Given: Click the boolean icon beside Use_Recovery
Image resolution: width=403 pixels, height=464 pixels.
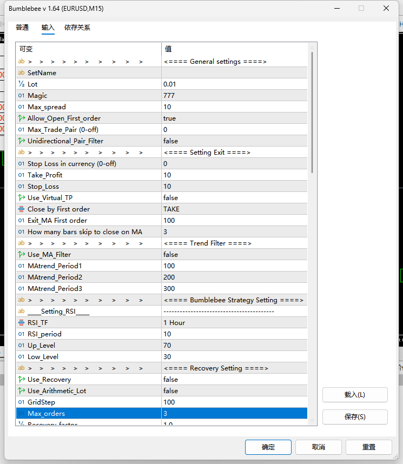Looking at the screenshot, I should pyautogui.click(x=21, y=380).
